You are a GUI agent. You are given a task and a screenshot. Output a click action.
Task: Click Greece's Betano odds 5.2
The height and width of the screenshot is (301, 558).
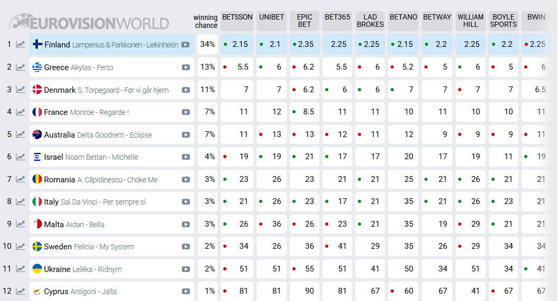pyautogui.click(x=403, y=67)
